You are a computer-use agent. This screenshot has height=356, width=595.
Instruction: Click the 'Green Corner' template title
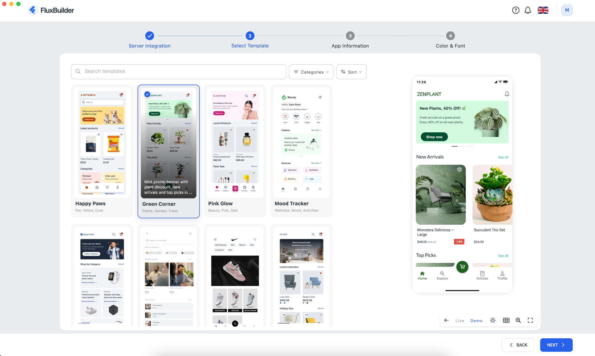point(159,204)
